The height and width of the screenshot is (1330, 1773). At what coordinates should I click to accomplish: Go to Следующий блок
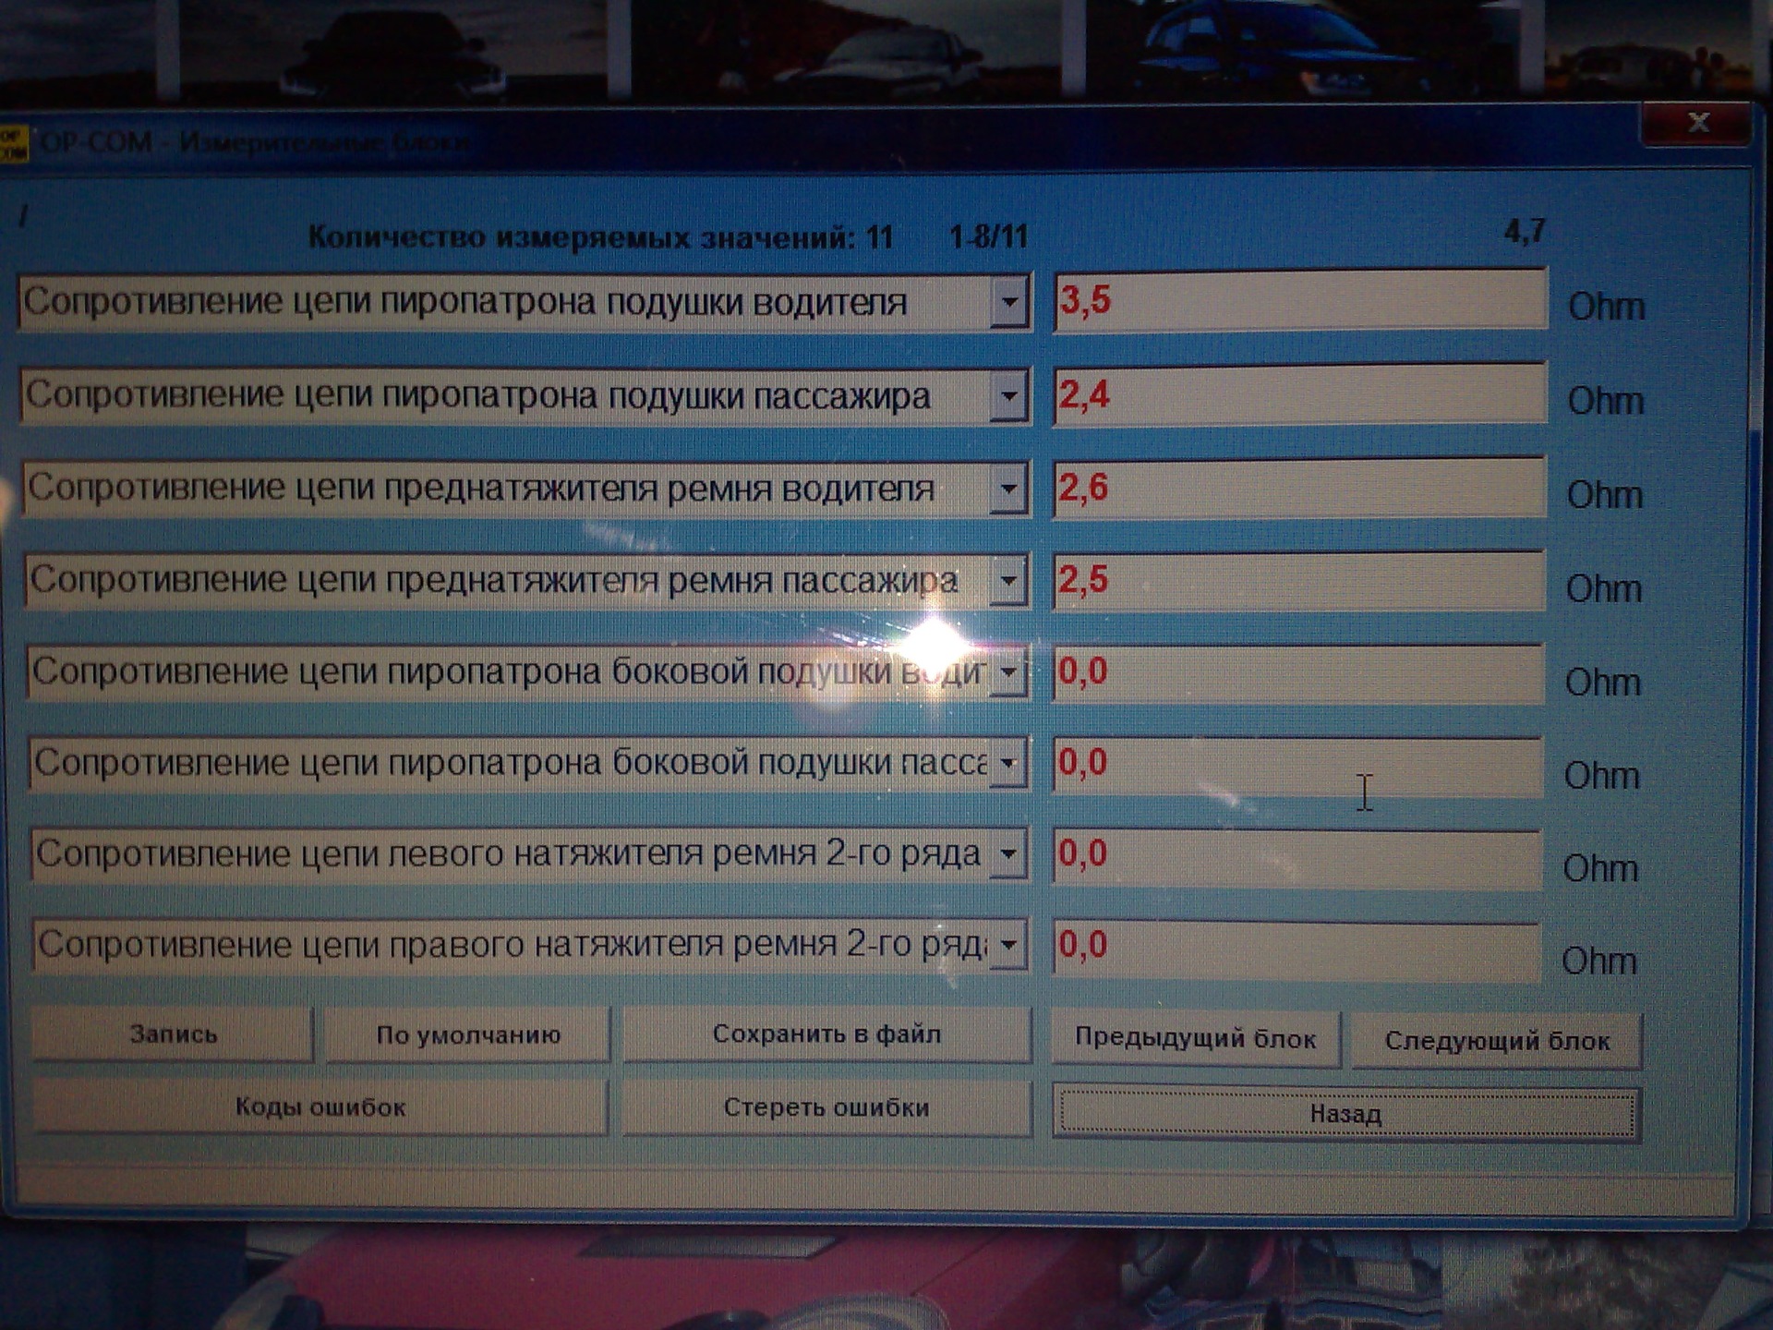pyautogui.click(x=1496, y=1041)
